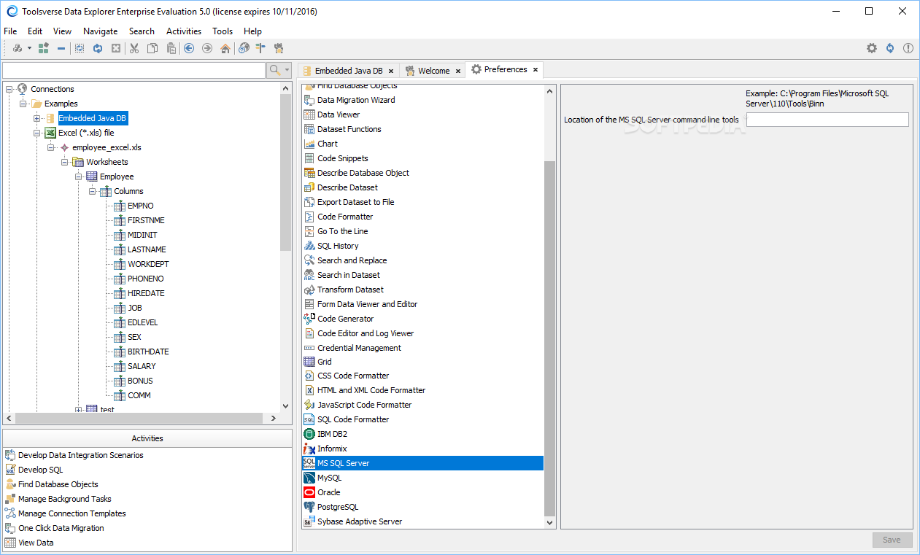Select the HIREDATE column
Screen dimensions: 920x555
point(146,293)
